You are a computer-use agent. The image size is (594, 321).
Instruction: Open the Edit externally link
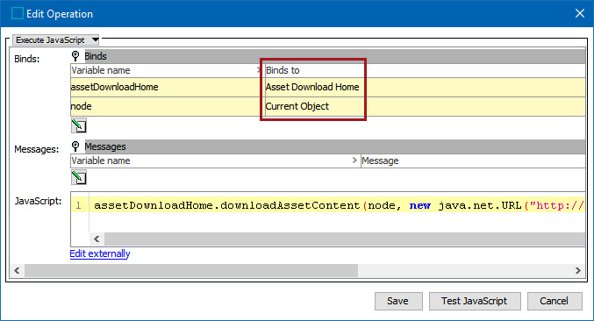pos(100,253)
